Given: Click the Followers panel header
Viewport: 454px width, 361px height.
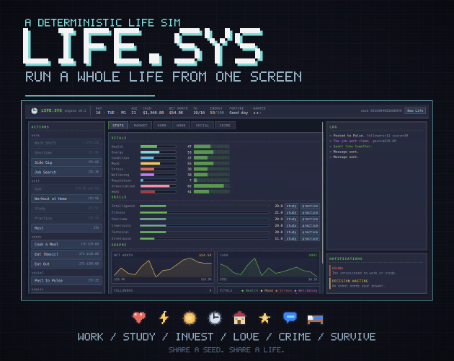Looking at the screenshot, I should point(163,290).
